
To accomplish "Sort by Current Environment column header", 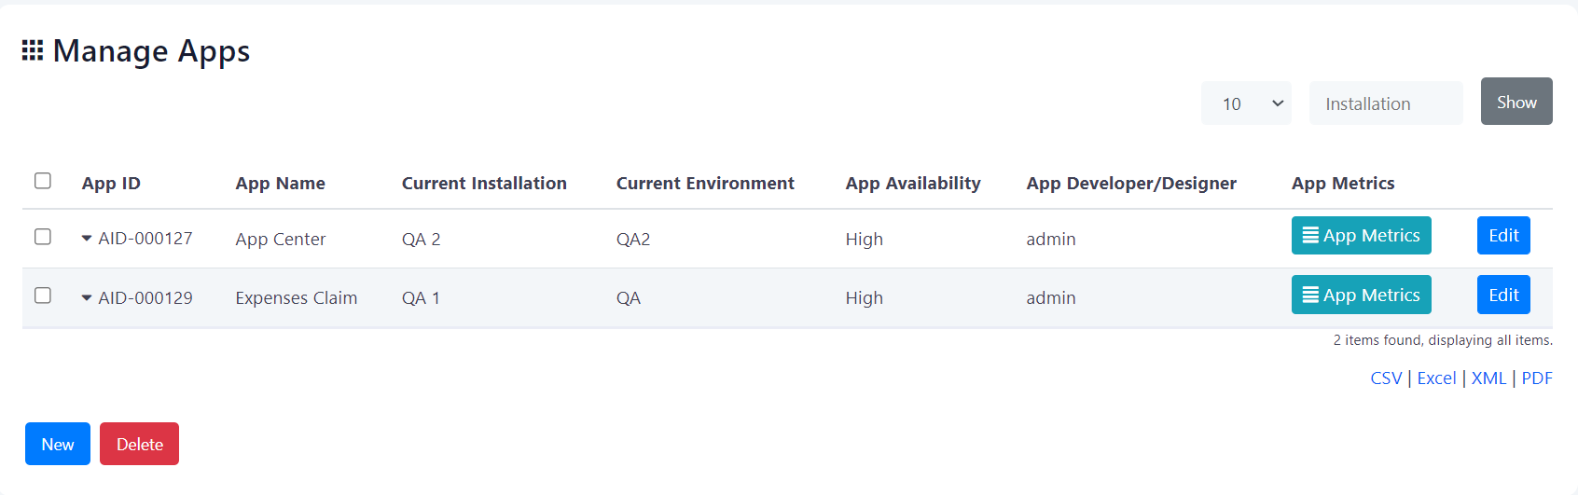I will (x=705, y=184).
